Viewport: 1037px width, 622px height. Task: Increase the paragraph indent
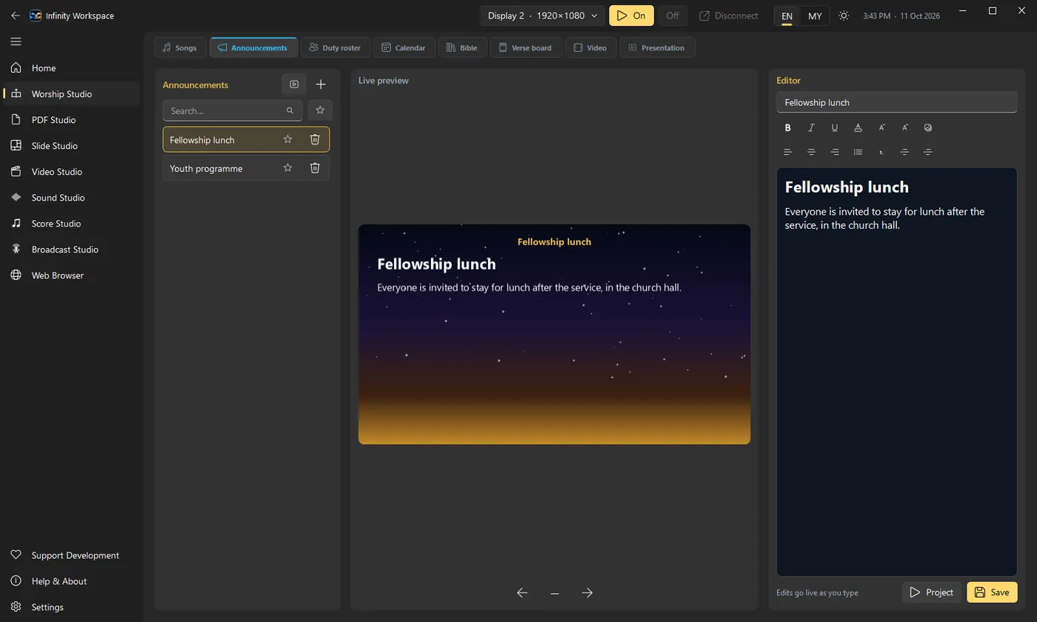[x=928, y=152]
